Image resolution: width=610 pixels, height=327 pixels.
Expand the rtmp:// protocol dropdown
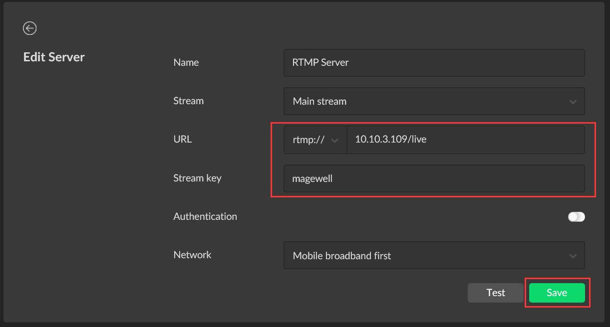[315, 140]
